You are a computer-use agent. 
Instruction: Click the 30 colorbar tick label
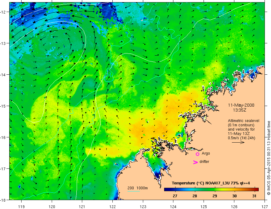point(234,196)
